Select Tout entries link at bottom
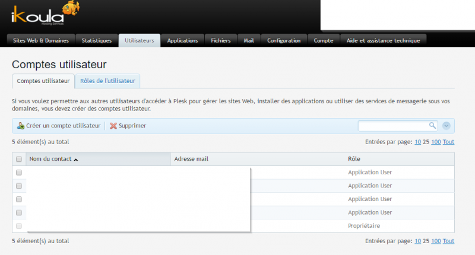This screenshot has height=255, width=475. (448, 241)
